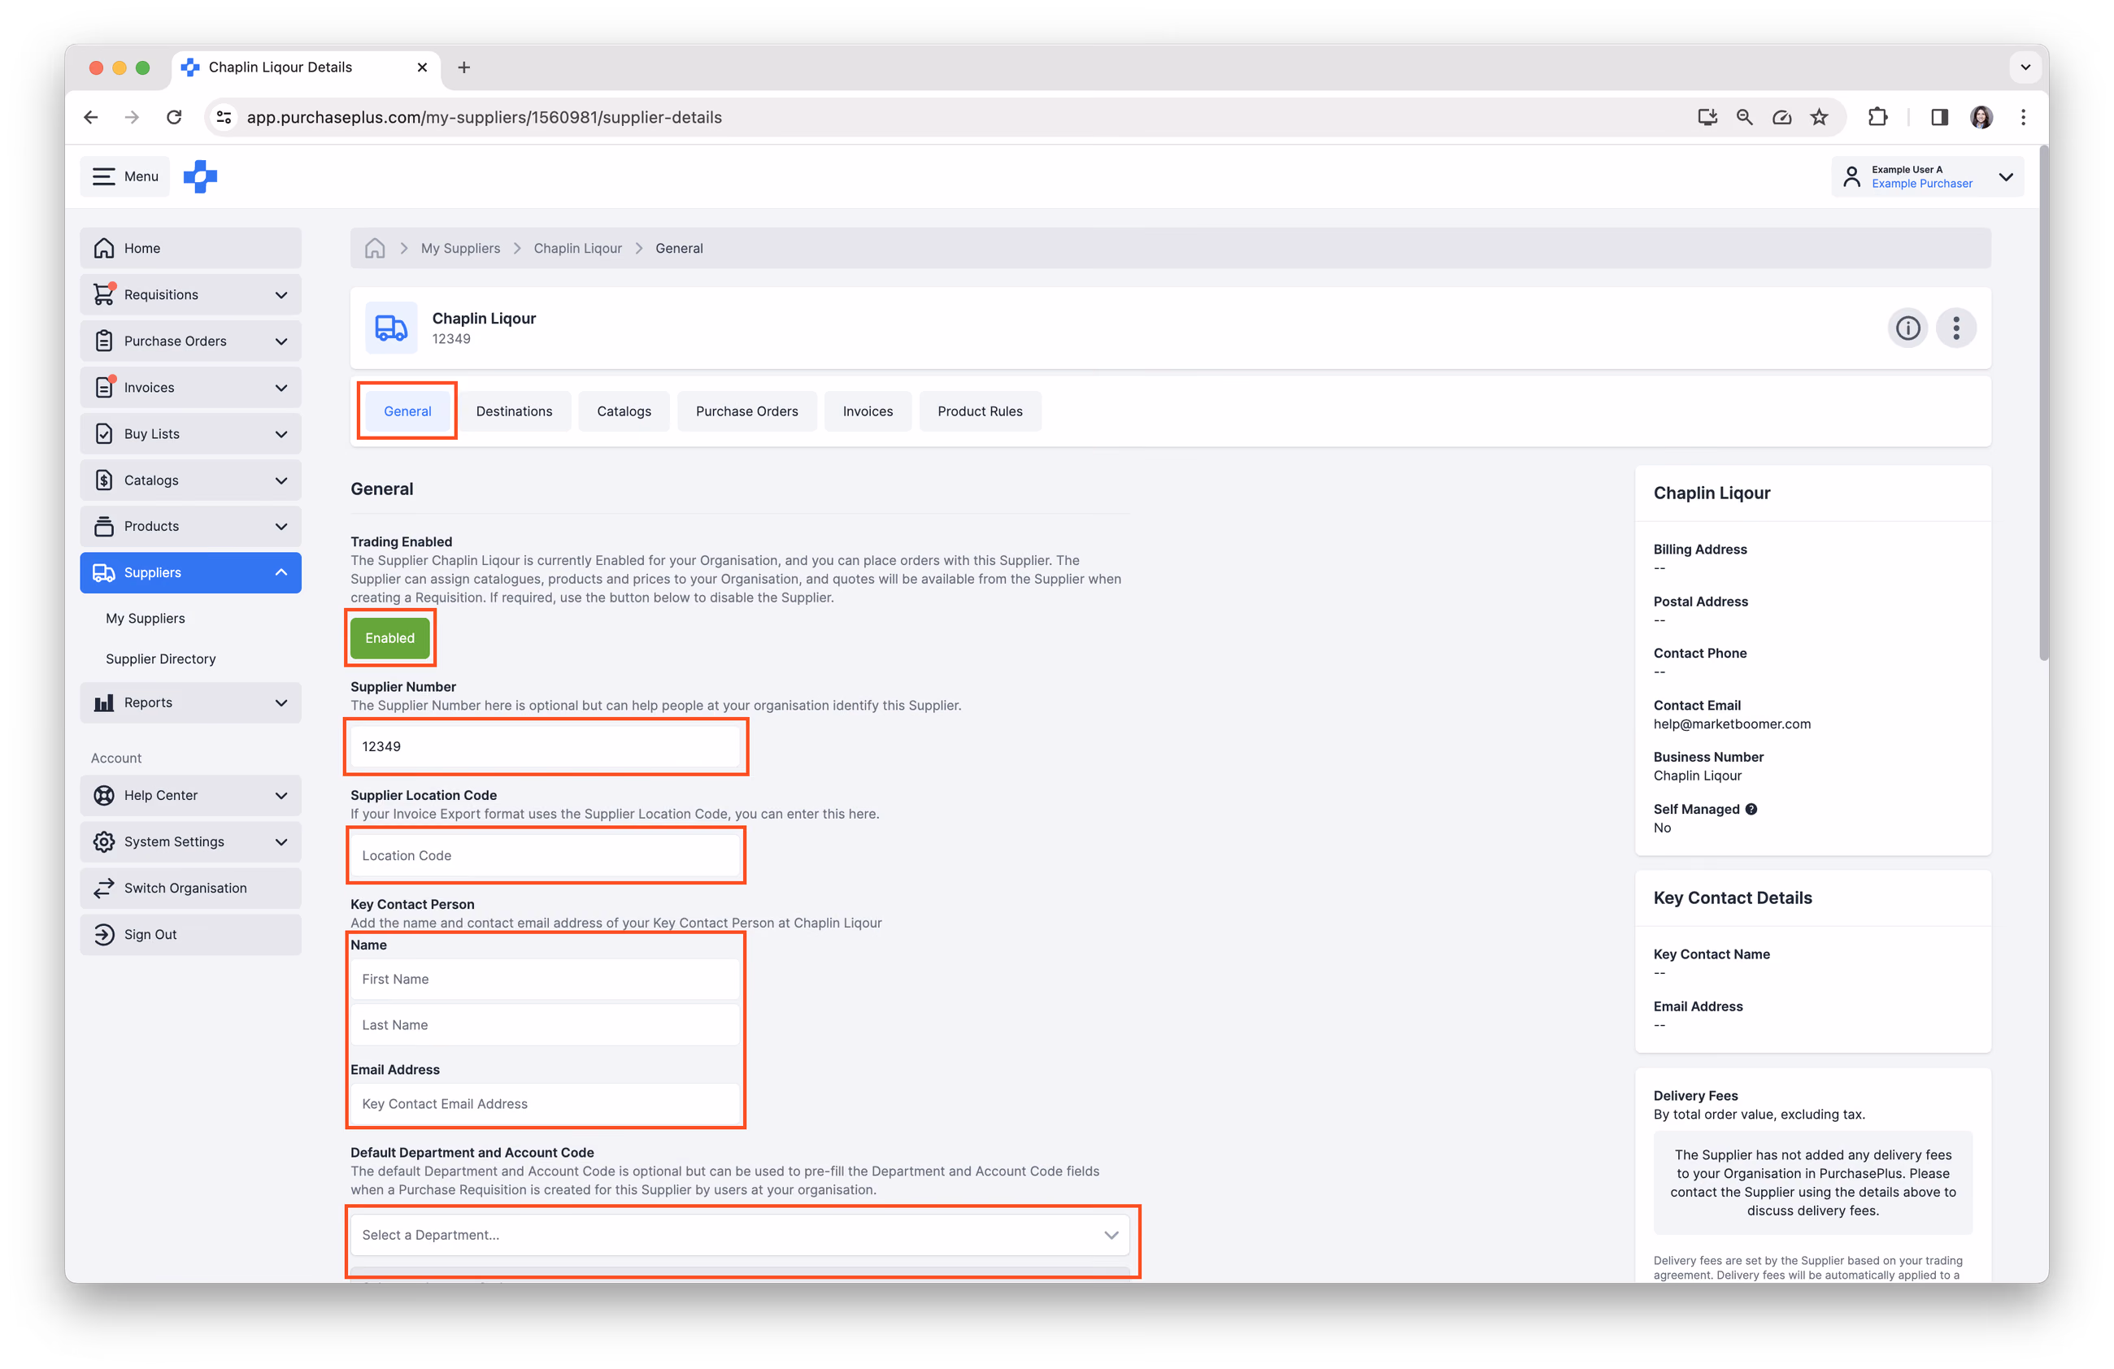Open the hamburger Menu button
This screenshot has height=1369, width=2114.
coord(125,176)
